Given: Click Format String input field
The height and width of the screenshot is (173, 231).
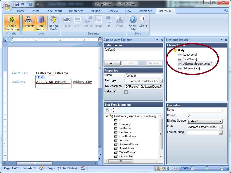Looking at the screenshot, I should tap(203, 132).
